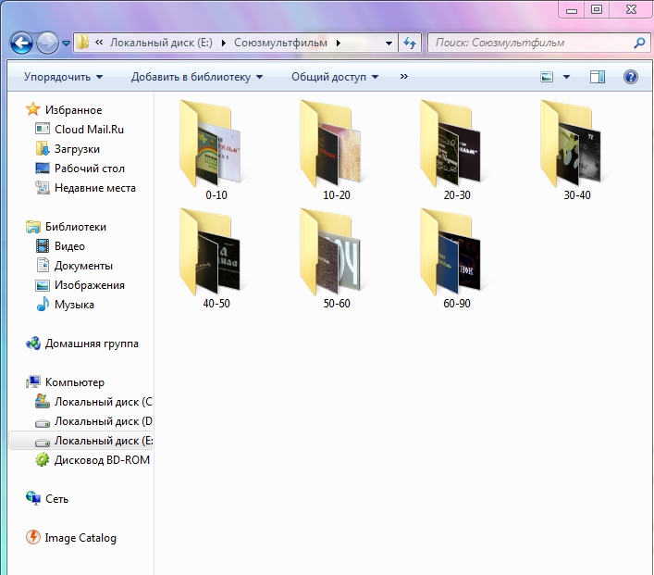This screenshot has height=575, width=654.
Task: Click the refresh button beside address bar
Action: [411, 43]
